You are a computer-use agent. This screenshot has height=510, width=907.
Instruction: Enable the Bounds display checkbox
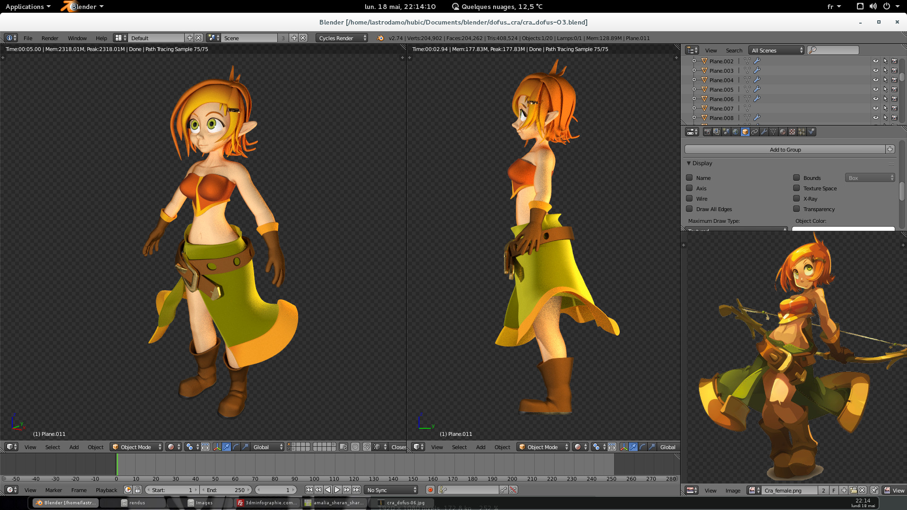[x=796, y=178]
